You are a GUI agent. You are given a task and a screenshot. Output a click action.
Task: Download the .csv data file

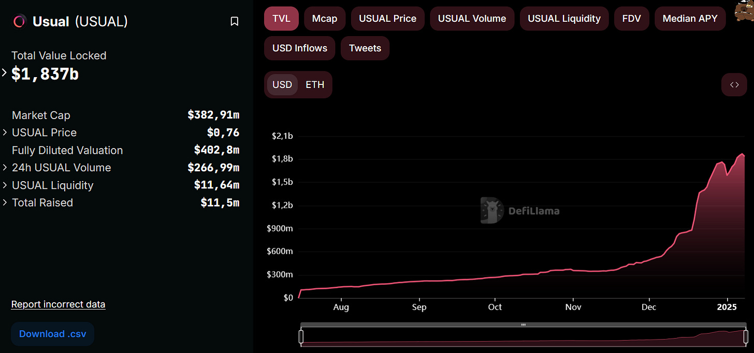coord(52,334)
